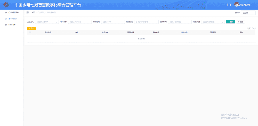Open the 认证方式 dropdown
The image size is (258, 126).
[x=47, y=22]
